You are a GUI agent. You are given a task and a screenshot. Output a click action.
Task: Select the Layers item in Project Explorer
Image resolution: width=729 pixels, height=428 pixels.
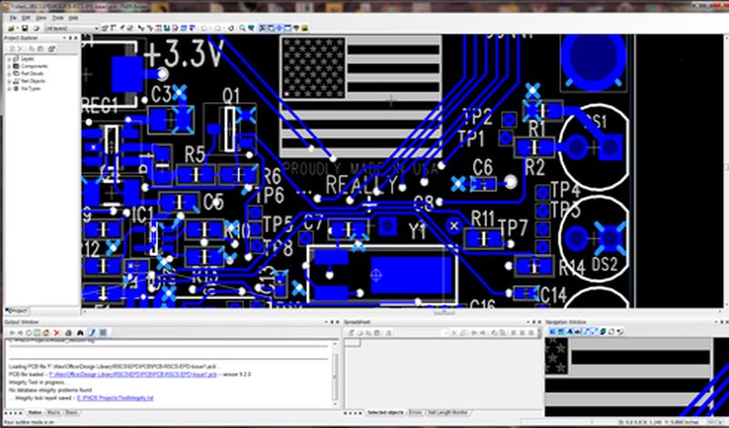(x=27, y=59)
